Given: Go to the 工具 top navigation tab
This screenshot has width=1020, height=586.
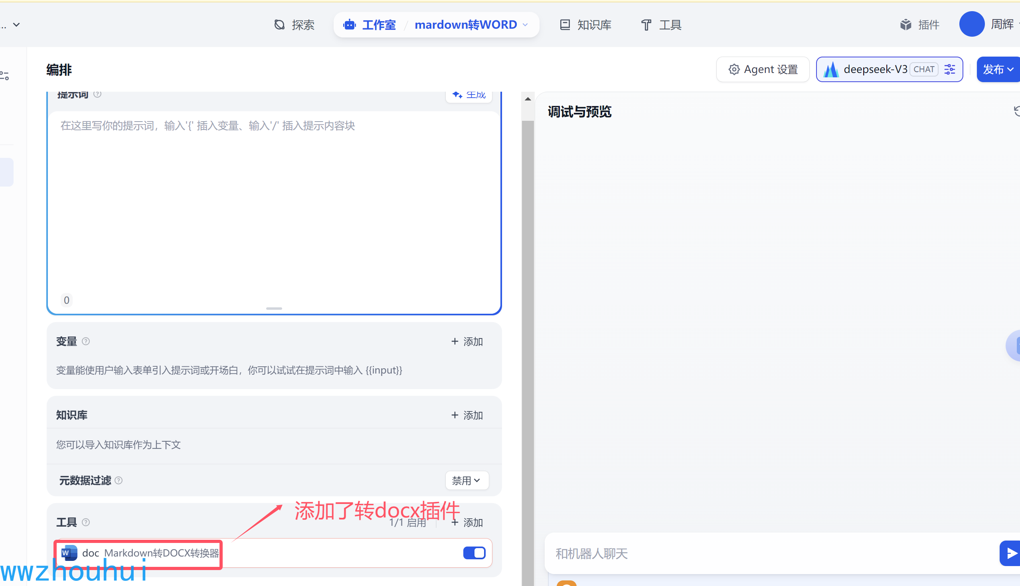Looking at the screenshot, I should coord(661,25).
